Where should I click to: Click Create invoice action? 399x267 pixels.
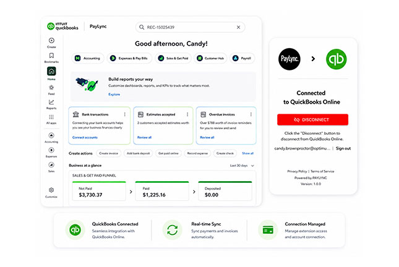pos(108,153)
